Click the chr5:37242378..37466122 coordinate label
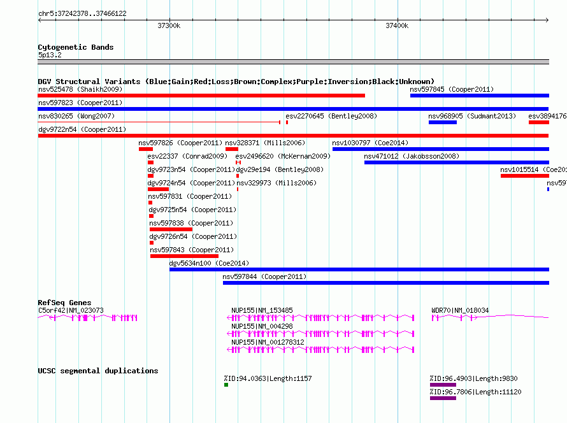Viewport: 567px width, 423px height. [82, 14]
